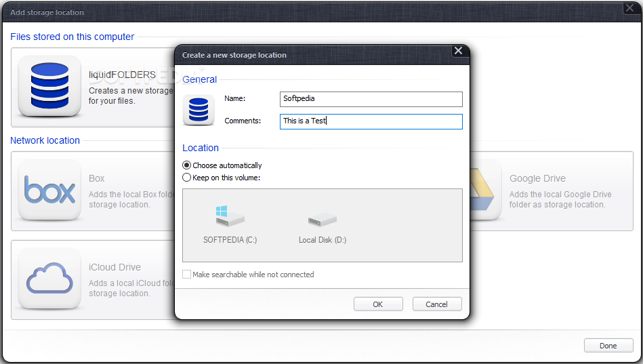The image size is (643, 364).
Task: Click Done in Add storage location window
Action: [608, 346]
